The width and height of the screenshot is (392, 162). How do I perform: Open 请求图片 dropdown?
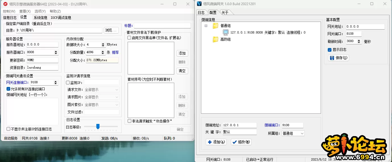click(101, 97)
